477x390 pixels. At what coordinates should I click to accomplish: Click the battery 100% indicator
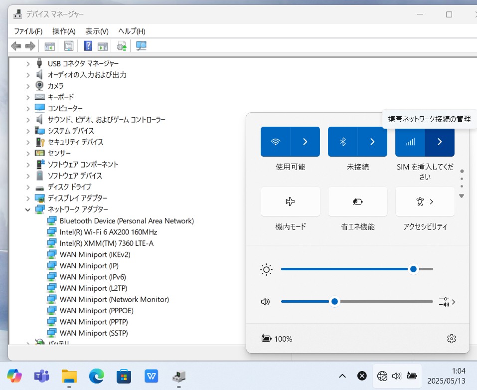tap(277, 339)
